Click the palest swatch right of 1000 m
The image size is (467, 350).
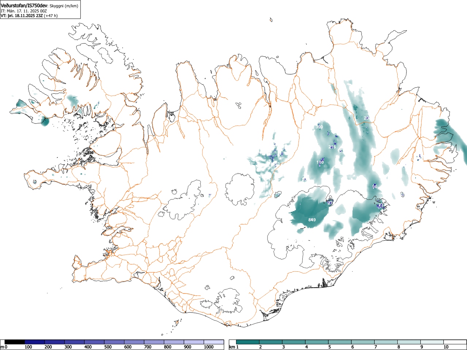pos(214,342)
